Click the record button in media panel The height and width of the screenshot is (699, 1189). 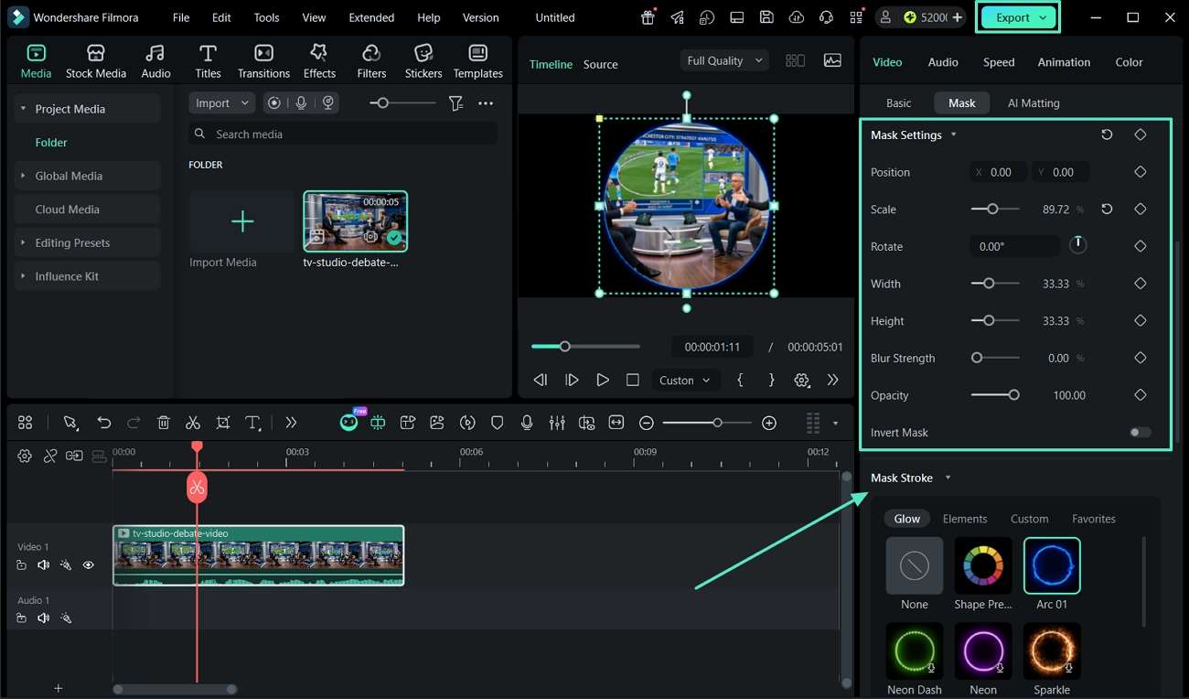tap(273, 103)
